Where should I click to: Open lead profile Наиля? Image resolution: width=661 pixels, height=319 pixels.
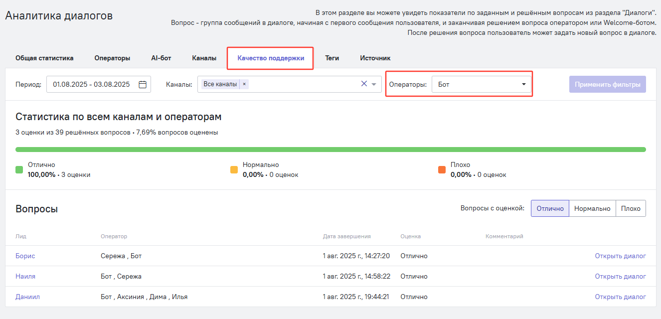(25, 277)
